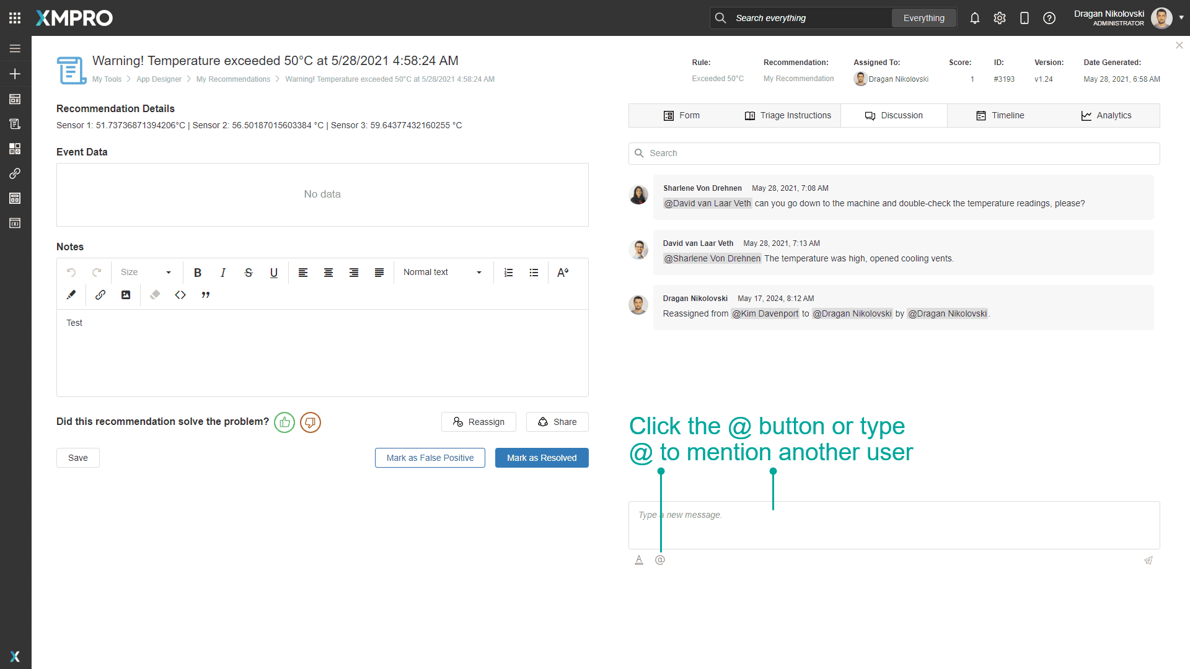The width and height of the screenshot is (1190, 669).
Task: Expand the Everything search scope dropdown
Action: [x=923, y=18]
